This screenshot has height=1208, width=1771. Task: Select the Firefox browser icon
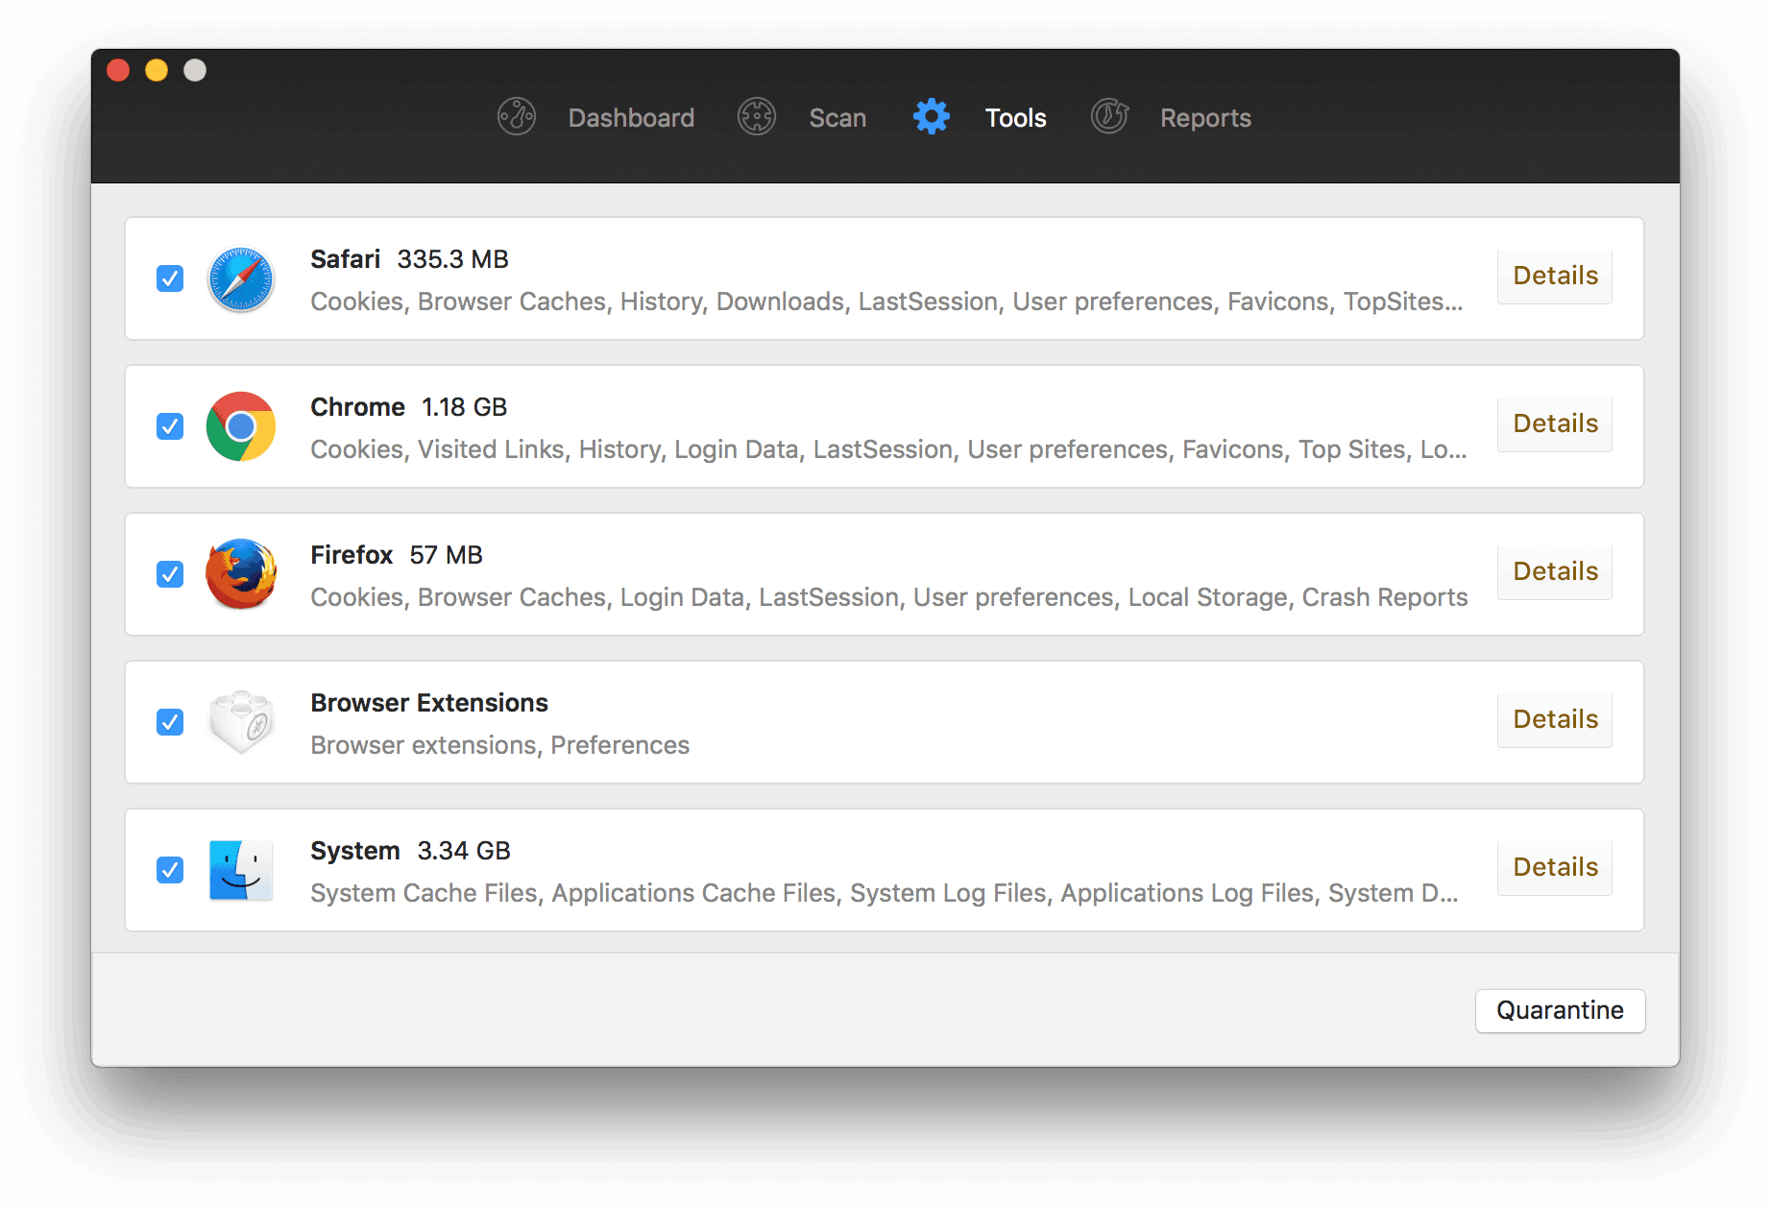[x=241, y=574]
